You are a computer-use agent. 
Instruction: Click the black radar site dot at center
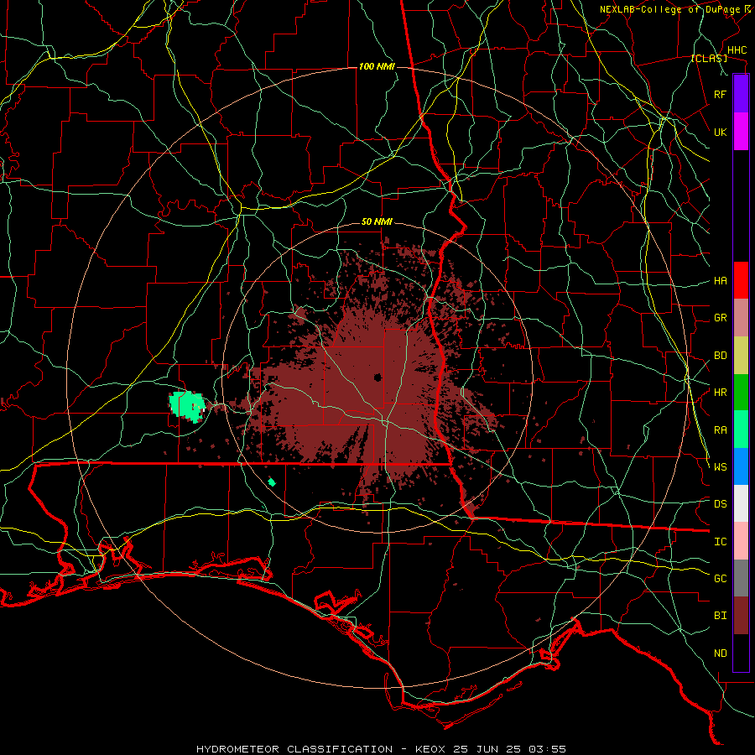tap(378, 377)
